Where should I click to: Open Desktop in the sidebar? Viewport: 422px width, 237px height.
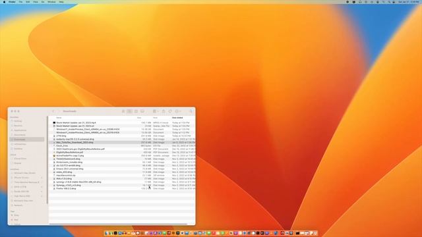[x=18, y=149]
